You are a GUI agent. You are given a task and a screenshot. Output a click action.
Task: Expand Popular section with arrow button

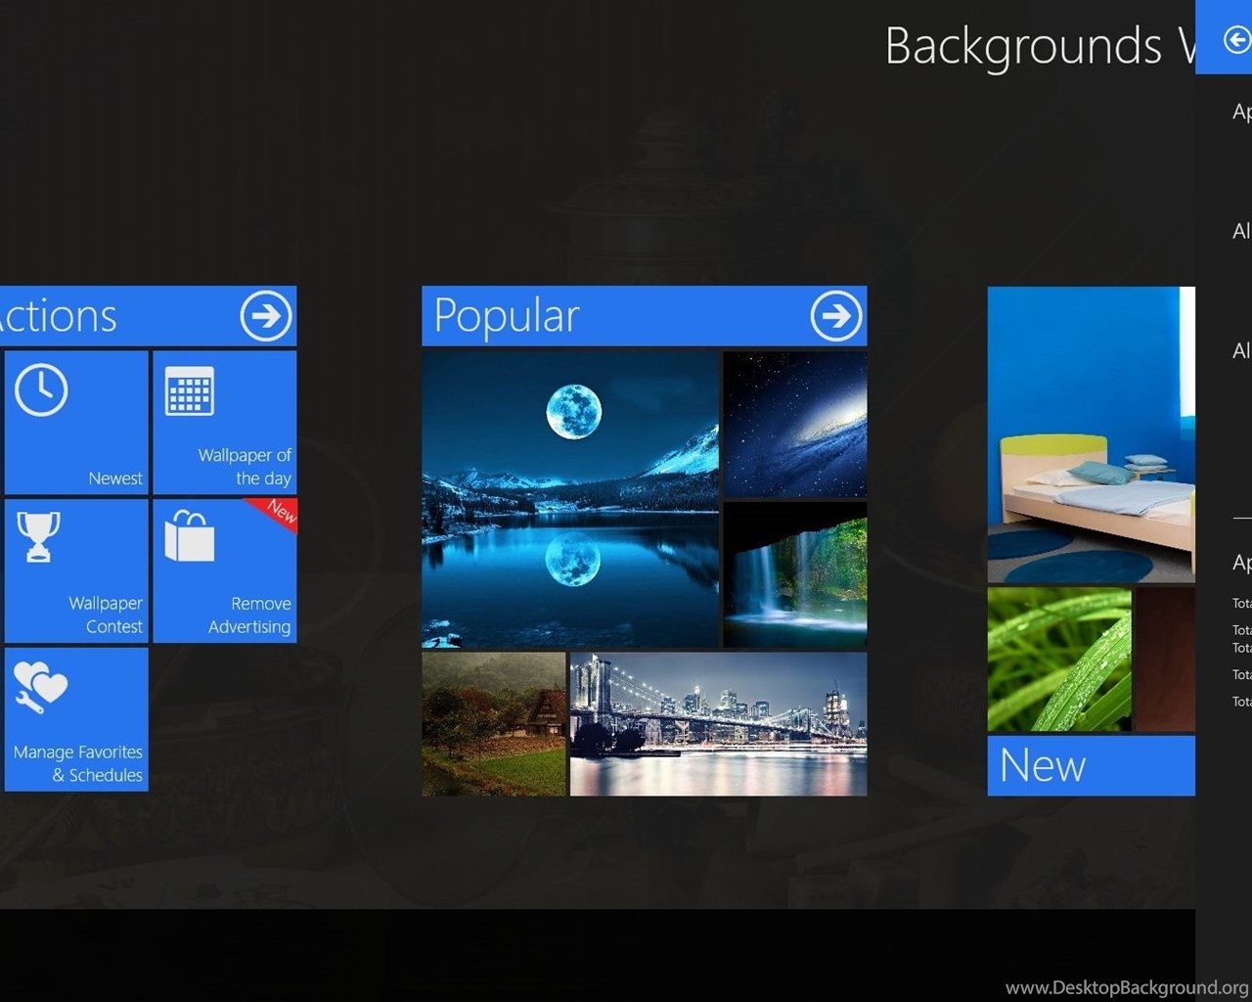(835, 316)
